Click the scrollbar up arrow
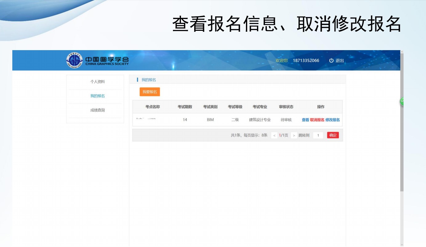This screenshot has height=247, width=426. (402, 52)
